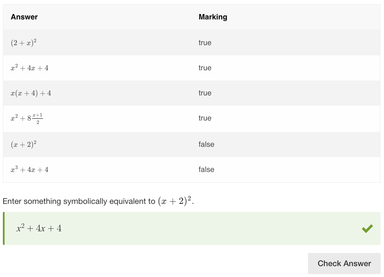The image size is (384, 277).
Task: Click the x² + 8 fraction answer cell
Action: pos(27,118)
